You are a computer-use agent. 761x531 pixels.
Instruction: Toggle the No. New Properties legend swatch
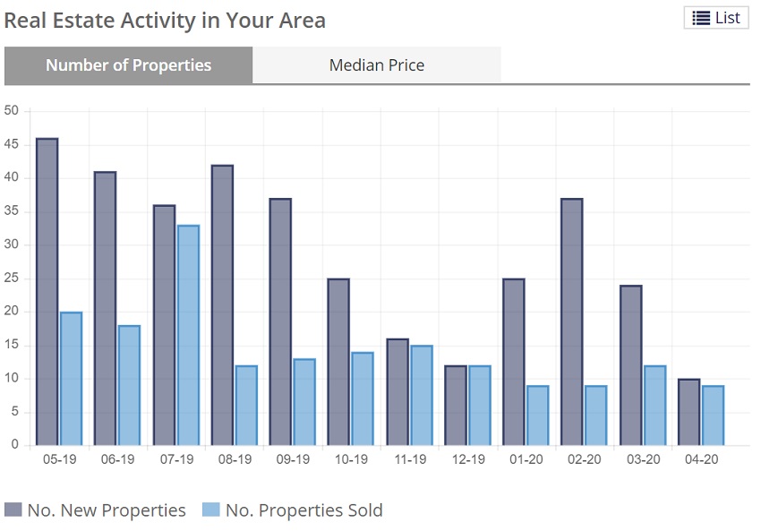tap(13, 510)
